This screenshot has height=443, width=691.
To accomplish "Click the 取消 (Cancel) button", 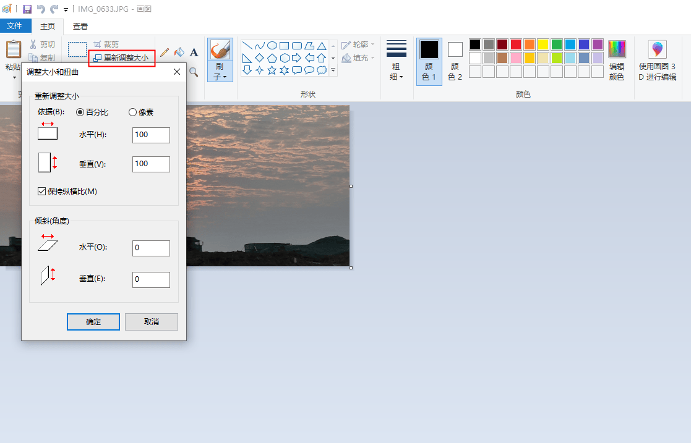I will (x=152, y=322).
